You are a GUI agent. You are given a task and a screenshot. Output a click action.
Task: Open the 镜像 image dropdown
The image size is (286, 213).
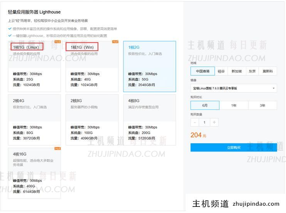click(234, 88)
